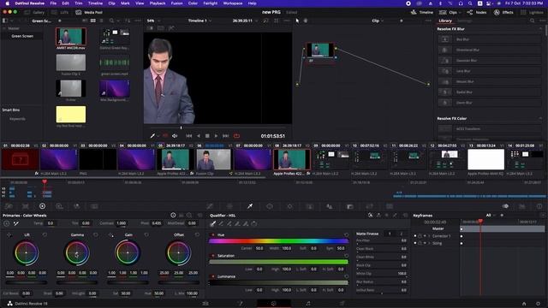Select the Box Blur effect
Viewport: 548px width, 308px height.
489,39
